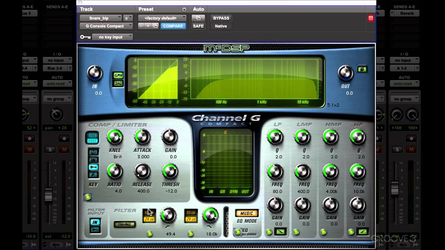The height and width of the screenshot is (250, 445).
Task: Toggle the HMF band enable LED
Action: click(x=324, y=232)
